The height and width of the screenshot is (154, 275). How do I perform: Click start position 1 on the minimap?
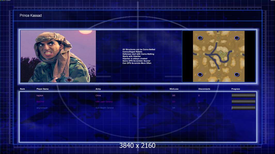pyautogui.click(x=237, y=74)
